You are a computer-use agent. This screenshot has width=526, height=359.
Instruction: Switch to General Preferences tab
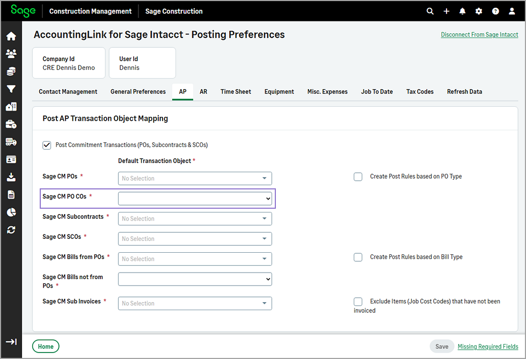tap(138, 92)
